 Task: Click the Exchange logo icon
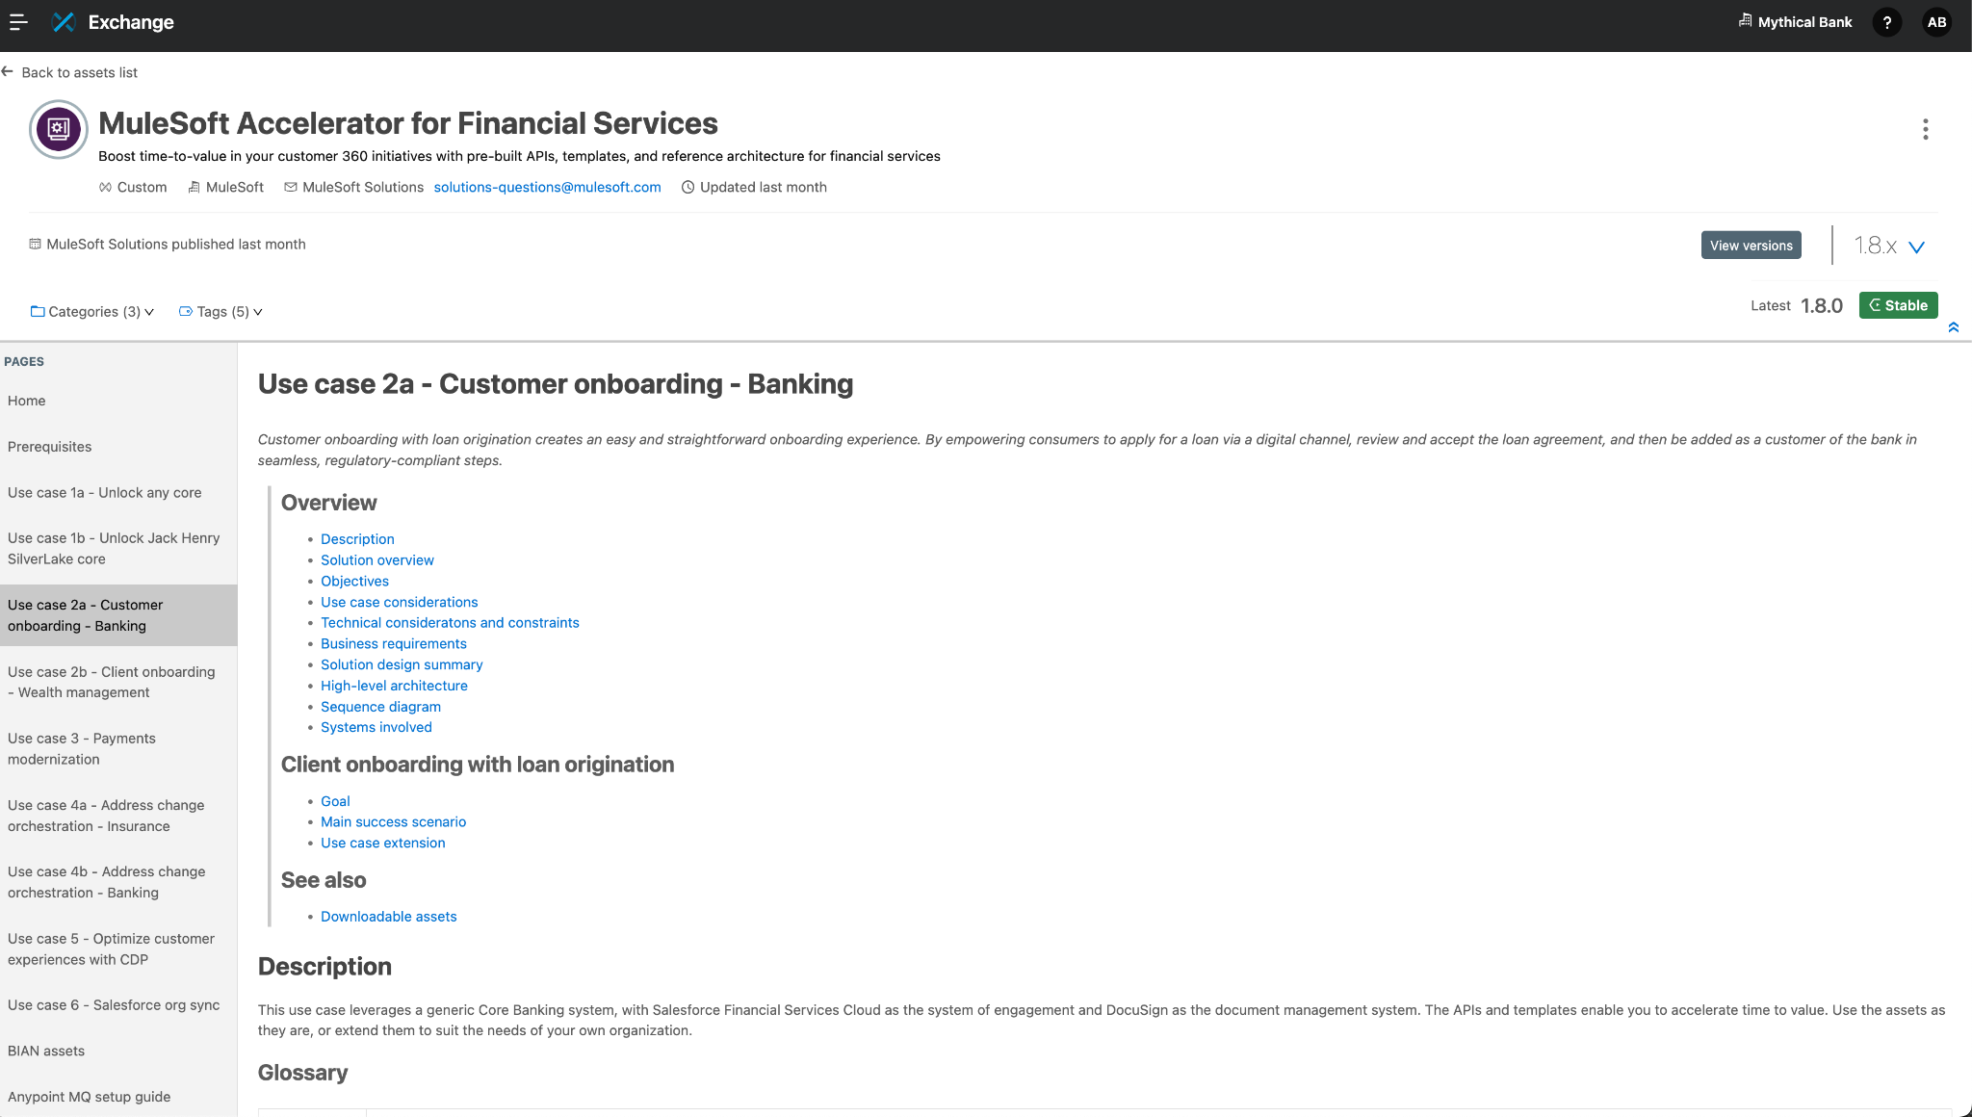coord(64,22)
